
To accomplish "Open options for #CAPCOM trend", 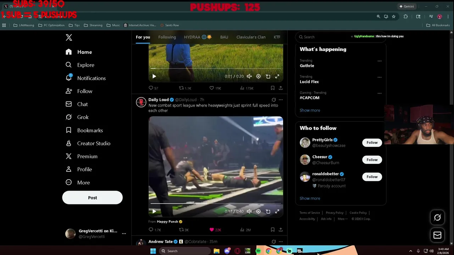I will tap(380, 93).
